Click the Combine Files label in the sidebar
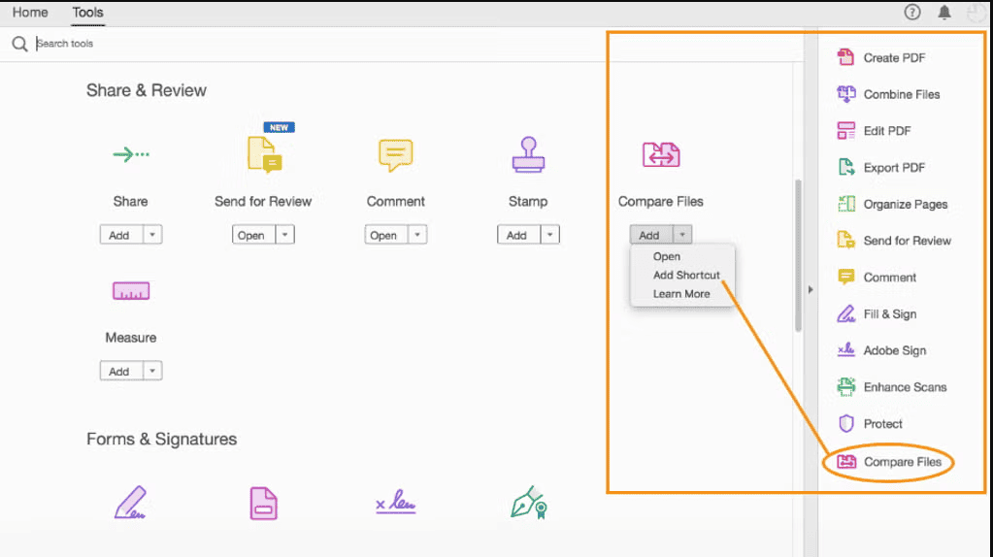Screen dimensions: 993x557 tap(902, 94)
